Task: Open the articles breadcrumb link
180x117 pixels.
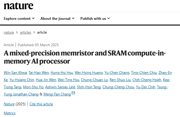Action: pos(25,32)
